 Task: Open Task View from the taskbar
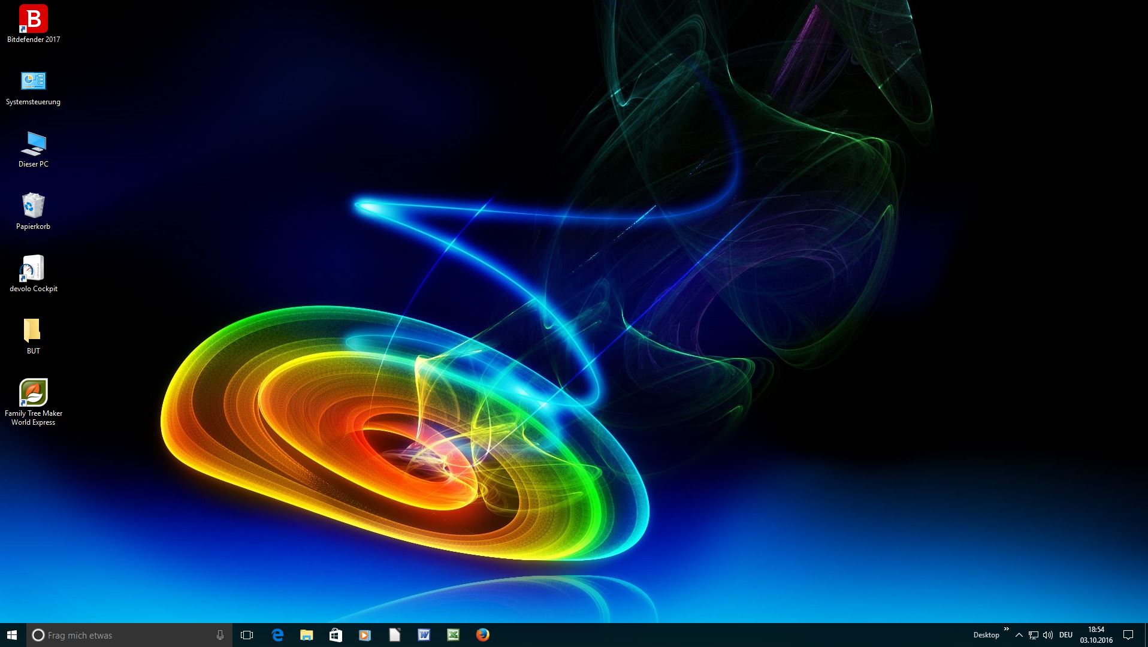click(247, 635)
